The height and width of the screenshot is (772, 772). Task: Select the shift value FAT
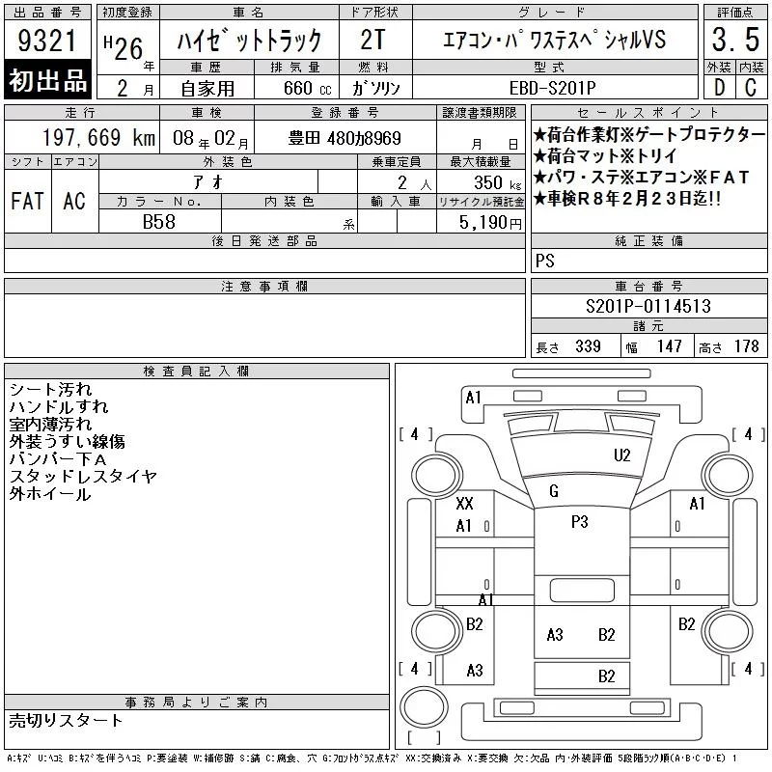pyautogui.click(x=28, y=201)
